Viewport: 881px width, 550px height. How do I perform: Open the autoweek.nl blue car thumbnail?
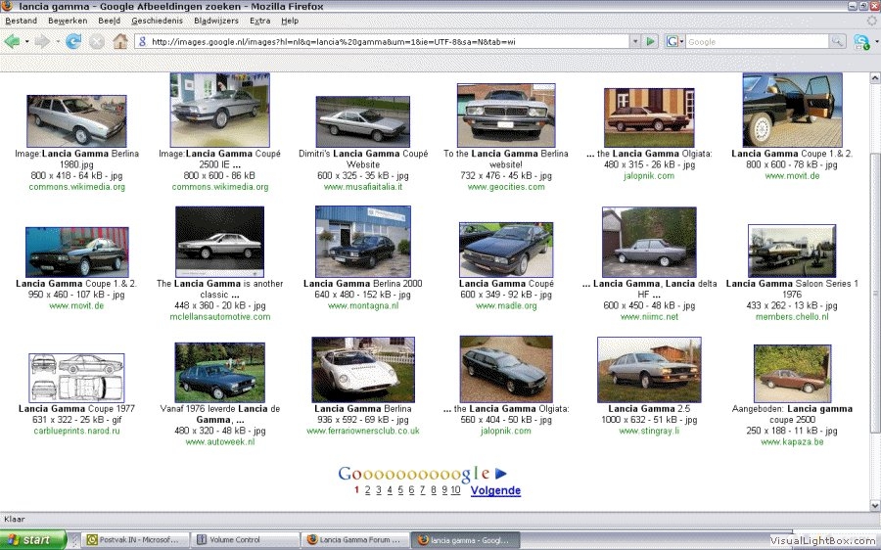tap(219, 373)
